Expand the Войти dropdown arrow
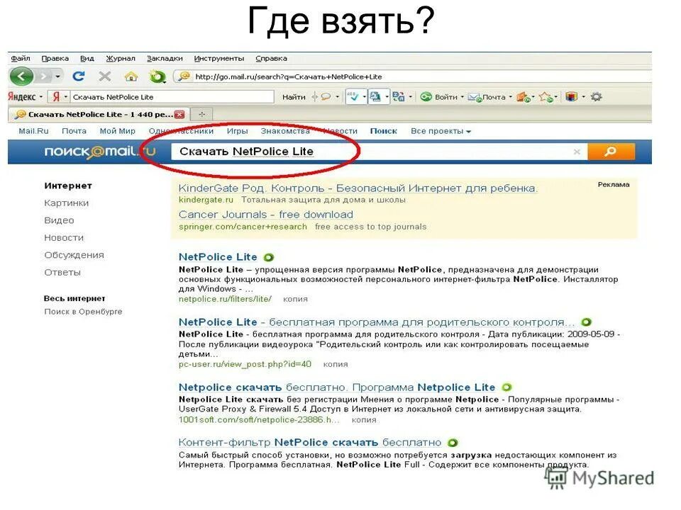This screenshot has height=510, width=681. 462,97
